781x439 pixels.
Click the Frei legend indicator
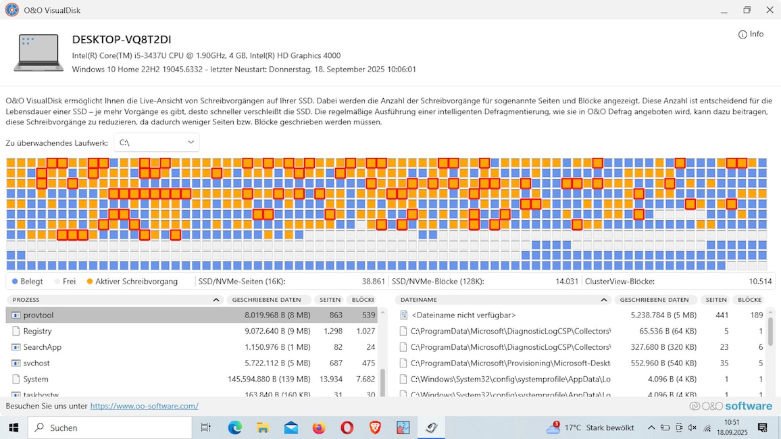pos(57,282)
